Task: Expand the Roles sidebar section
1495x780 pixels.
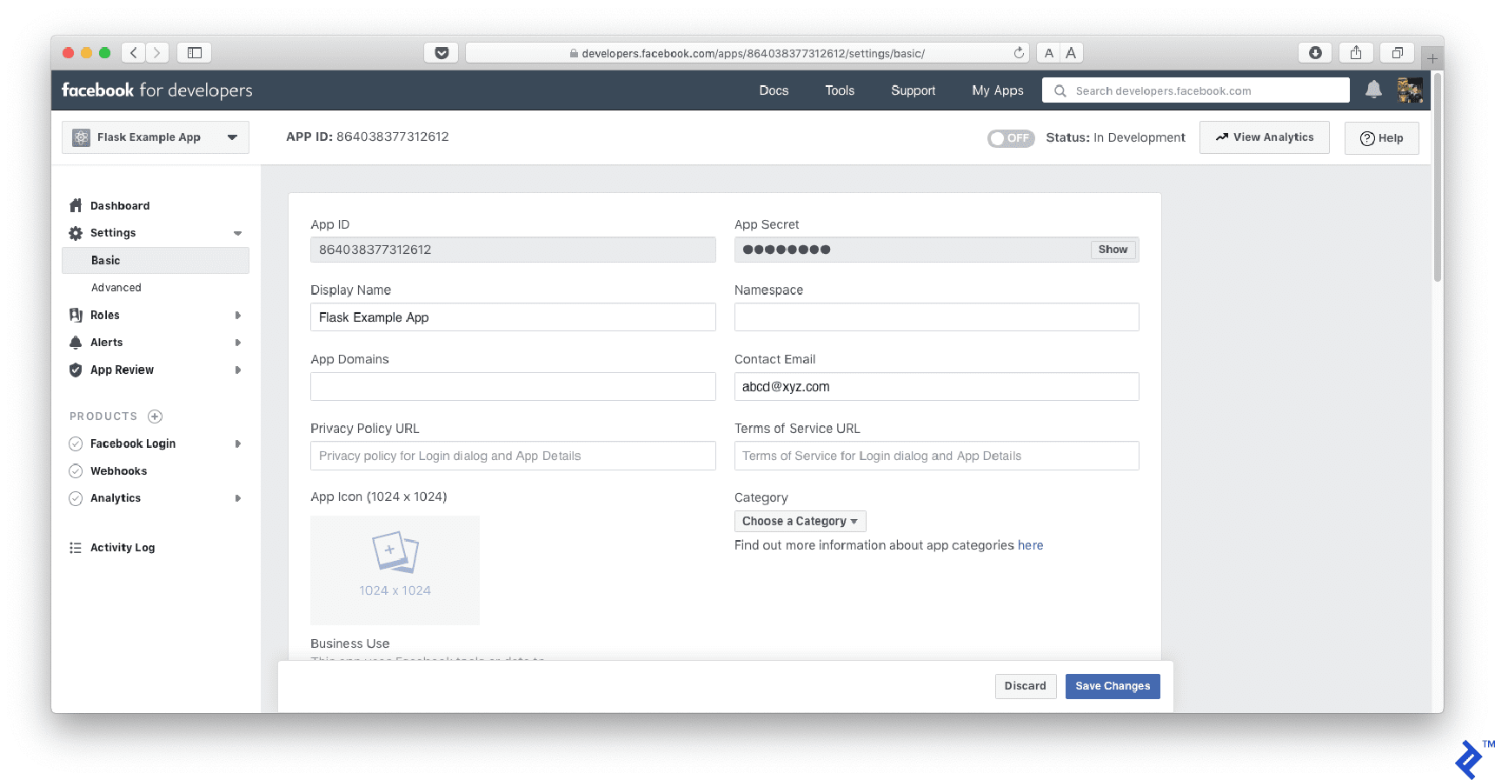Action: click(237, 316)
